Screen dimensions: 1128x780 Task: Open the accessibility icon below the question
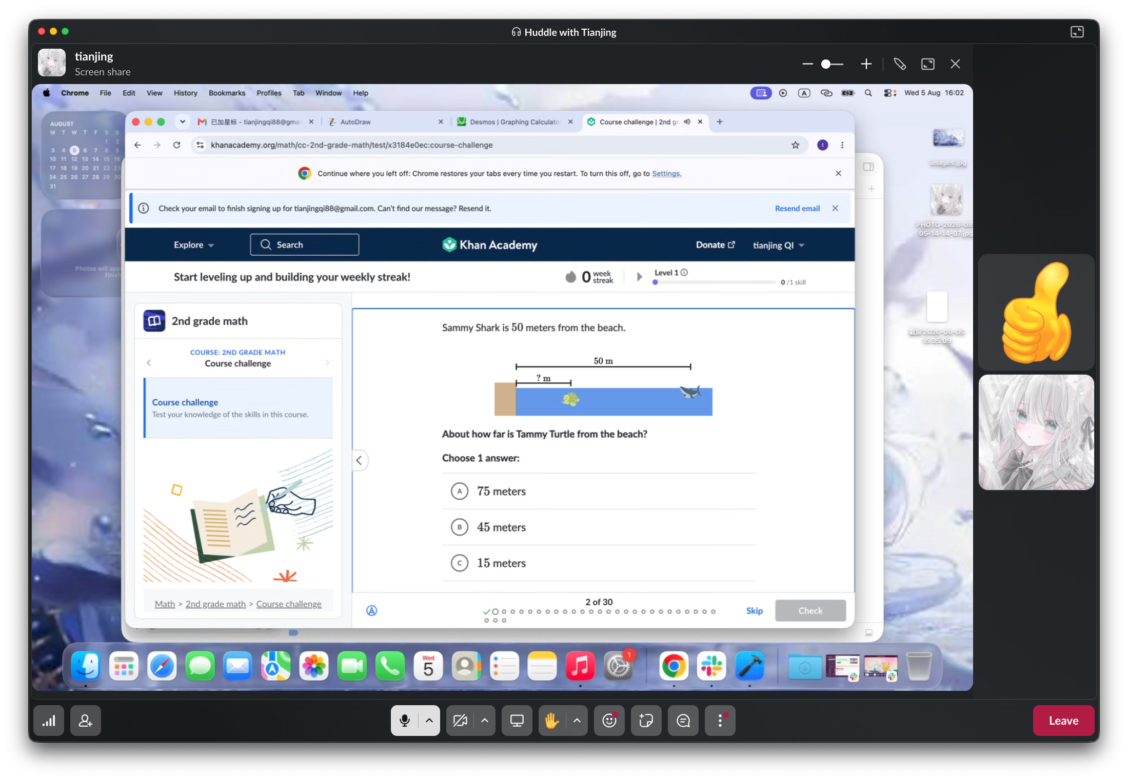(372, 610)
